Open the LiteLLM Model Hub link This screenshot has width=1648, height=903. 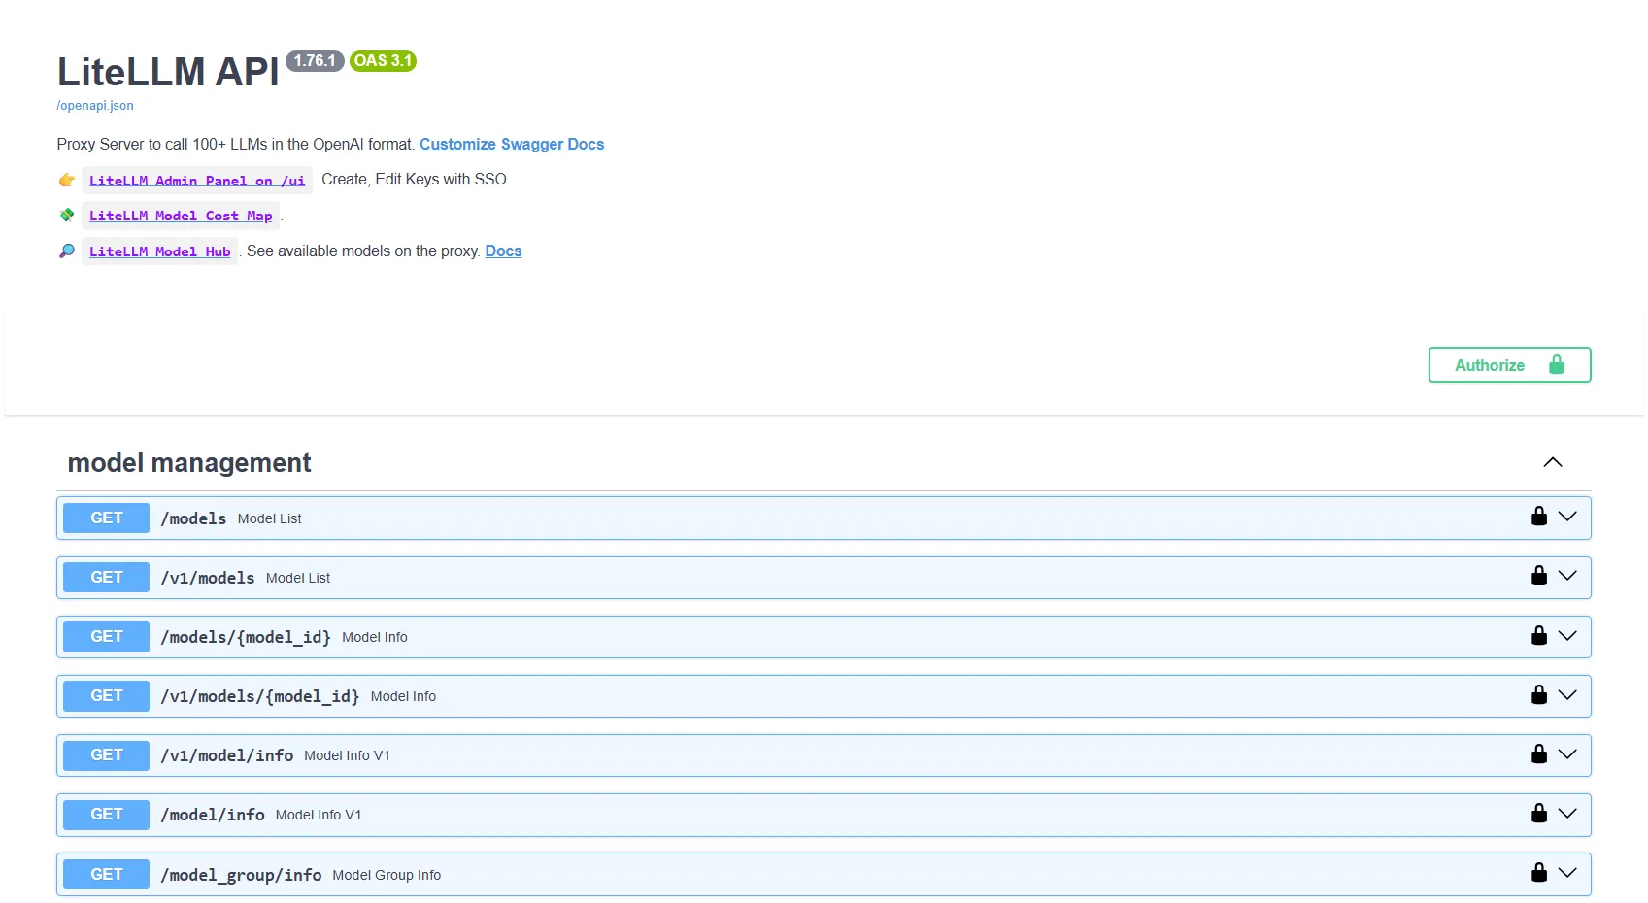[159, 251]
